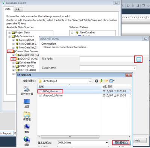150x148 pixels.
Task: Close the ADO.NET (XML) dialog
Action: click(145, 39)
